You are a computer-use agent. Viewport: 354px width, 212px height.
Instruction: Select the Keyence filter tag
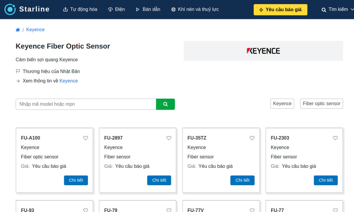pyautogui.click(x=282, y=104)
